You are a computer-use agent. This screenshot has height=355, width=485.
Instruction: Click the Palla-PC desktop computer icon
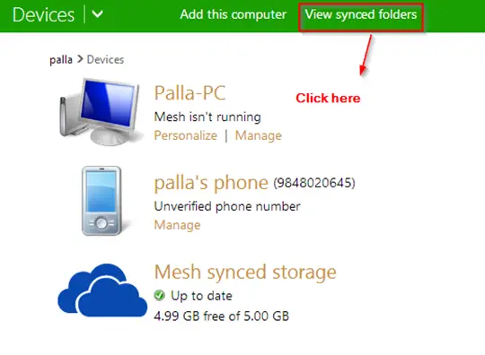click(x=100, y=111)
